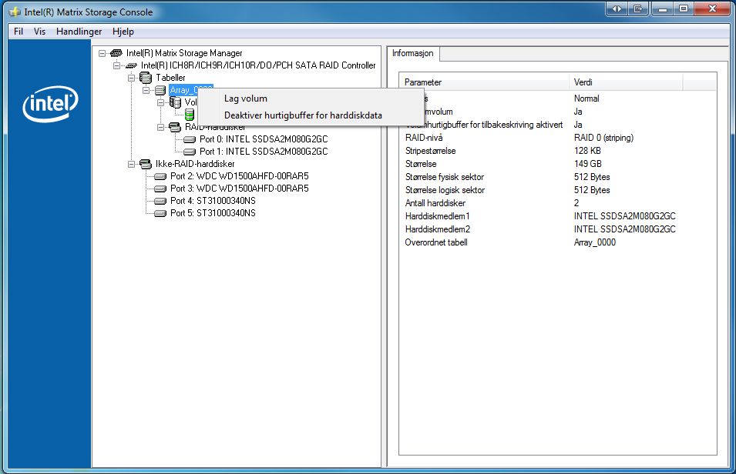The width and height of the screenshot is (736, 474).
Task: Click the Stripestørrelse parameter
Action: coord(431,151)
